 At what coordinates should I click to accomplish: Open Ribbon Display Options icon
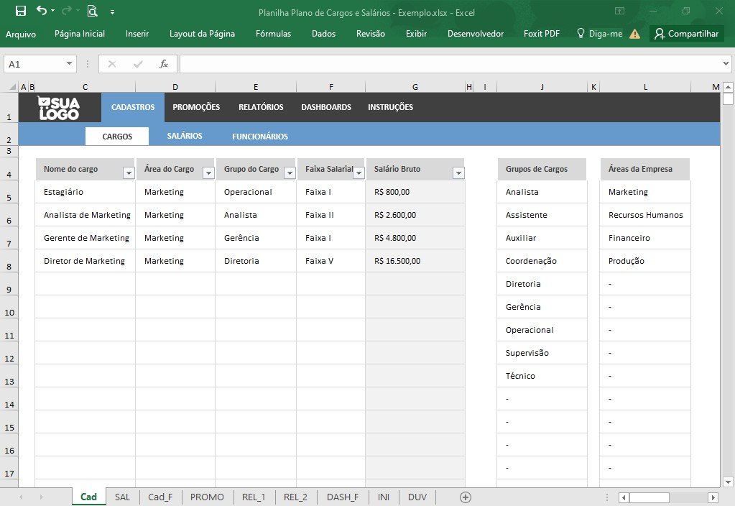(x=620, y=11)
